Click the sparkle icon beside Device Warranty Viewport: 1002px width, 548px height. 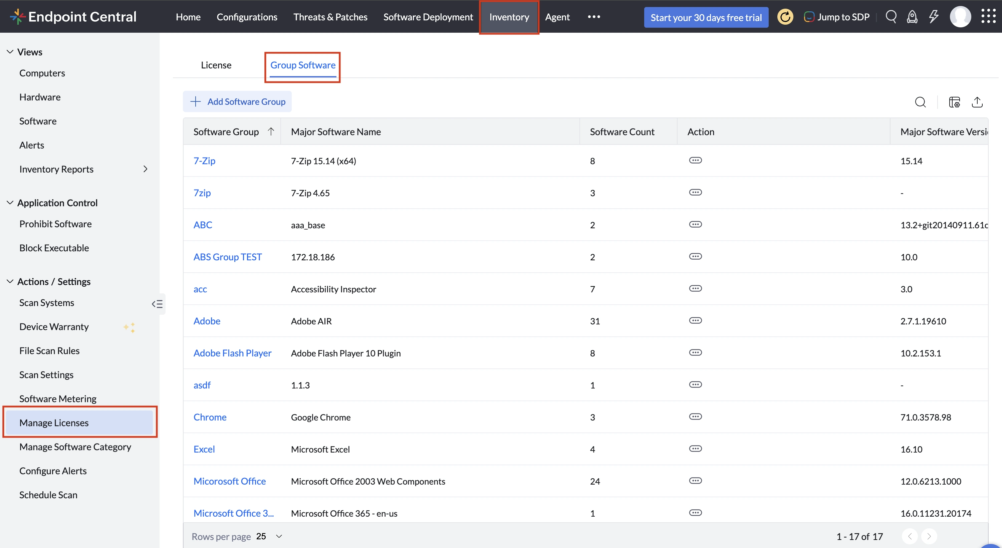click(x=130, y=327)
